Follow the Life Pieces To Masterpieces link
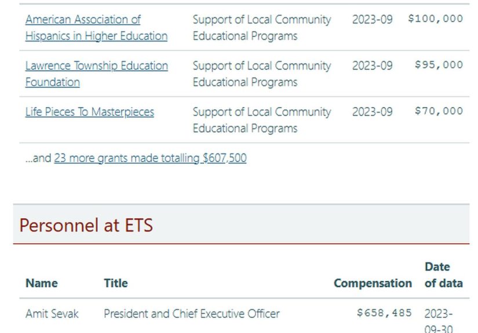478x333 pixels. 90,112
